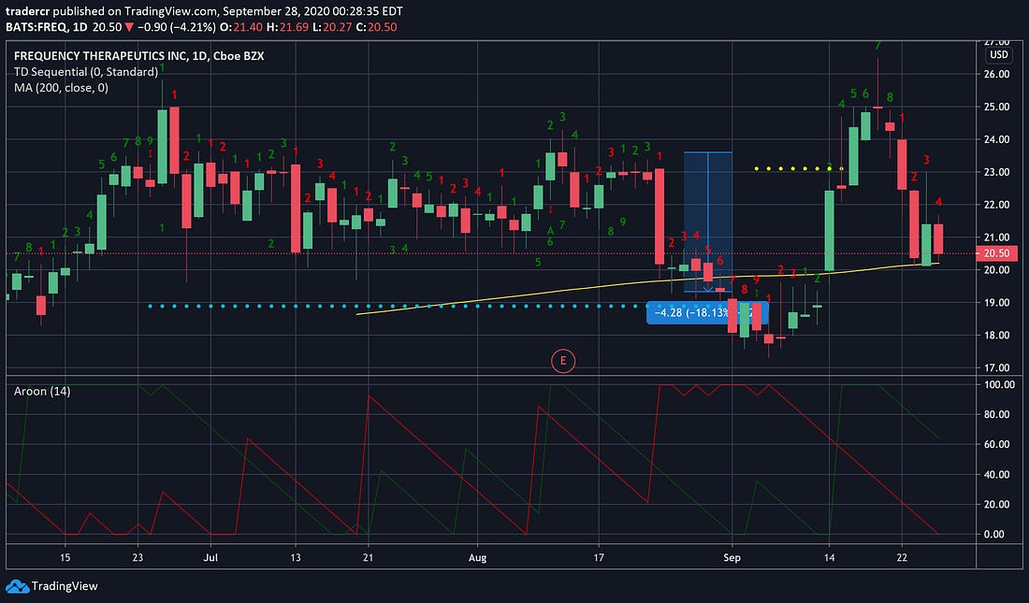This screenshot has height=603, width=1029.
Task: Select the Aroon (14) indicator label
Action: tap(42, 391)
